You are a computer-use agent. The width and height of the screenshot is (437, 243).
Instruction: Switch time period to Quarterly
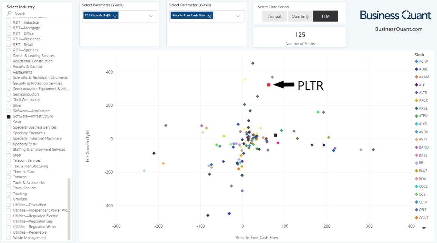click(300, 16)
